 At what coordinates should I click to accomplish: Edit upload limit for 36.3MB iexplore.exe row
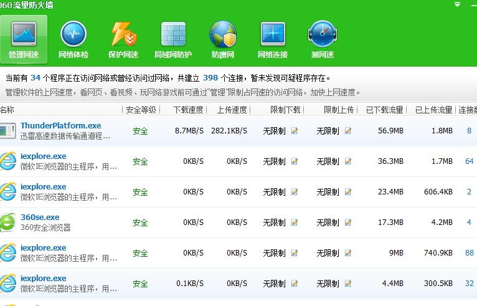tap(348, 161)
